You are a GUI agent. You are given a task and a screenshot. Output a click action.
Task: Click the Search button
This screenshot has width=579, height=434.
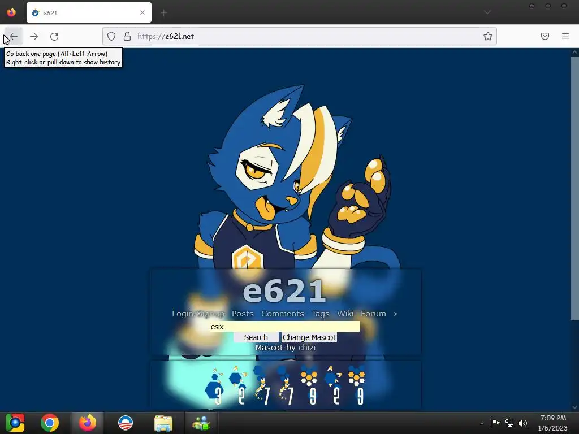tap(256, 337)
